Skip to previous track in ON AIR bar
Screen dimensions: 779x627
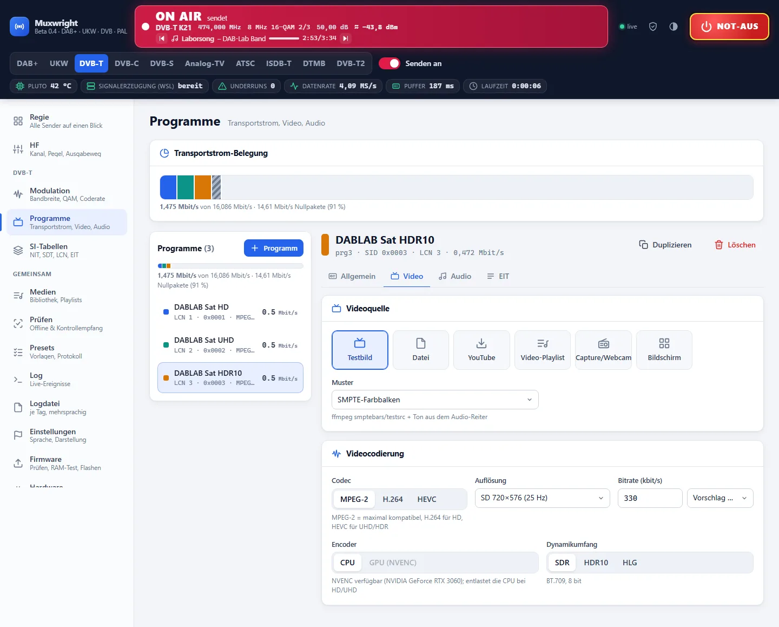pyautogui.click(x=162, y=38)
